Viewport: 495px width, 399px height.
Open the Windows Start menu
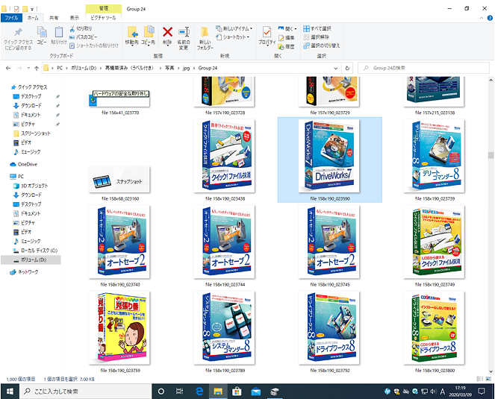pos(10,392)
